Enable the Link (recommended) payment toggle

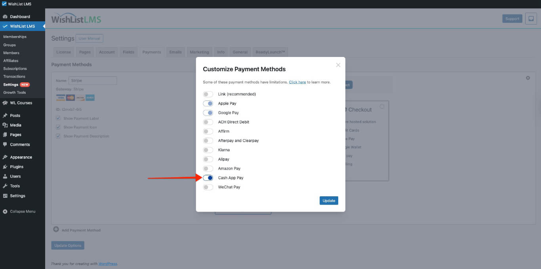(208, 94)
